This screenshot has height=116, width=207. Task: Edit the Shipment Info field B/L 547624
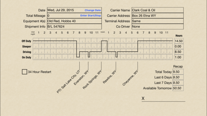coord(74,27)
